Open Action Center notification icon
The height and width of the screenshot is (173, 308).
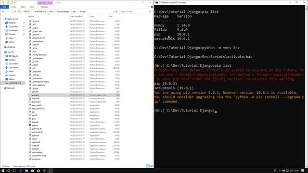303,171
